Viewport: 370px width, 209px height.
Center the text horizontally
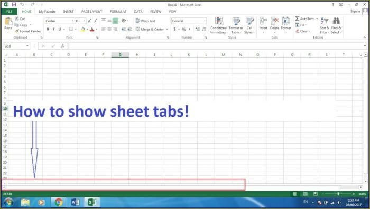109,29
